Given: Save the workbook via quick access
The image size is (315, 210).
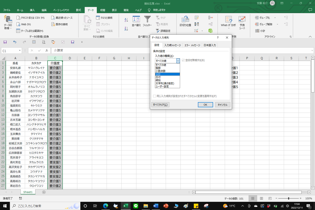Looking at the screenshot, I should point(5,42).
